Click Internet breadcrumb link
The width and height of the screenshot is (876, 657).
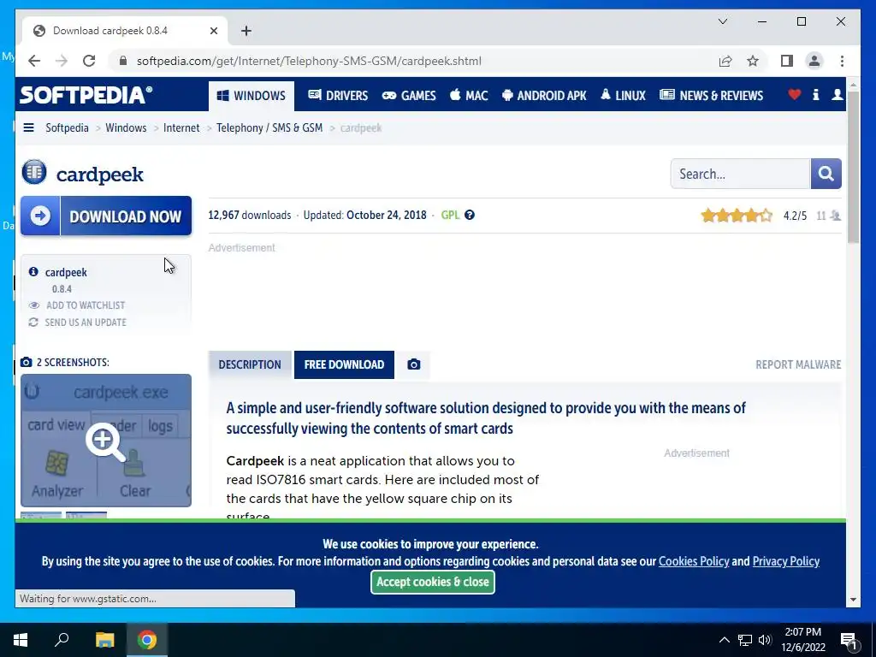[181, 128]
